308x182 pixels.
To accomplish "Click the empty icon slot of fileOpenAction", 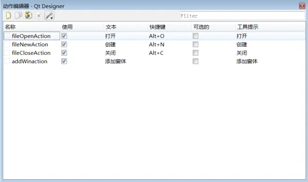I will click(x=7, y=36).
